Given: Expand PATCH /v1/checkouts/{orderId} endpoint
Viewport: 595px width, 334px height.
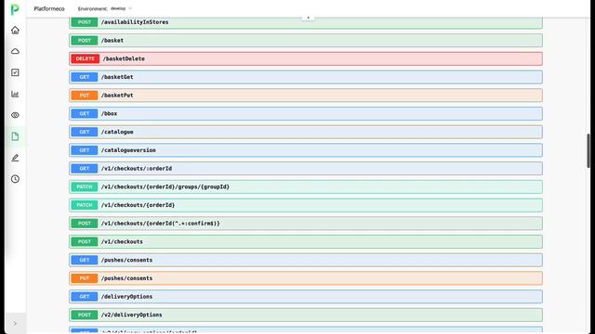Looking at the screenshot, I should [306, 205].
